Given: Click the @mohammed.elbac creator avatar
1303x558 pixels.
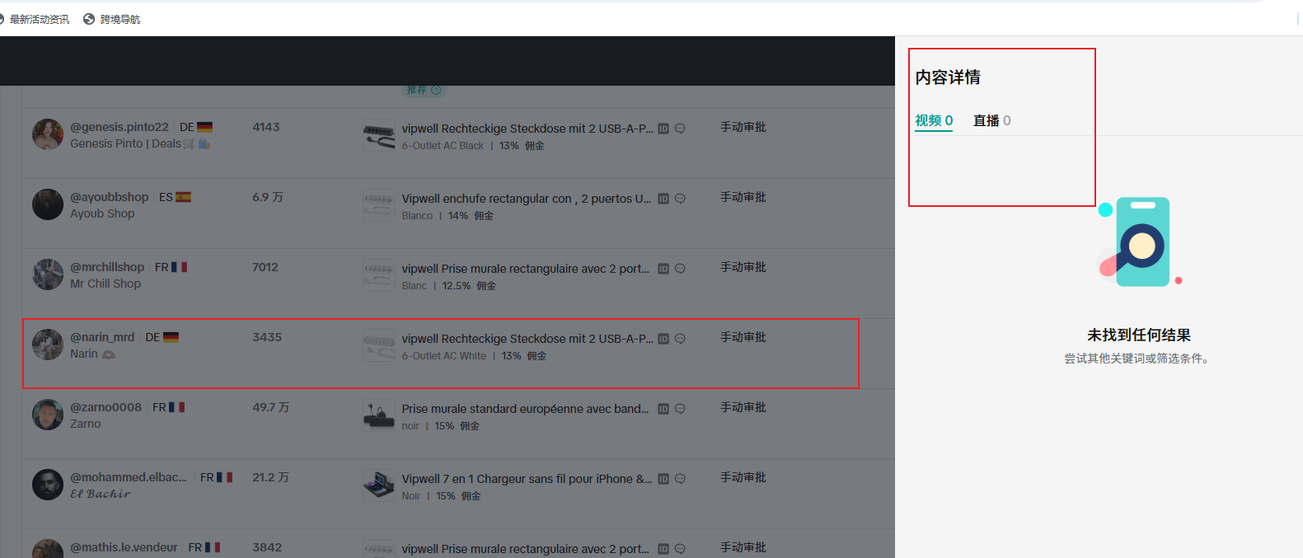Looking at the screenshot, I should click(x=48, y=485).
